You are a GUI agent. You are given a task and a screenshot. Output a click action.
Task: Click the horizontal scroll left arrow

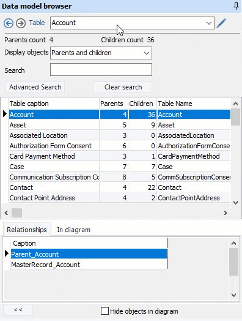(x=6, y=213)
